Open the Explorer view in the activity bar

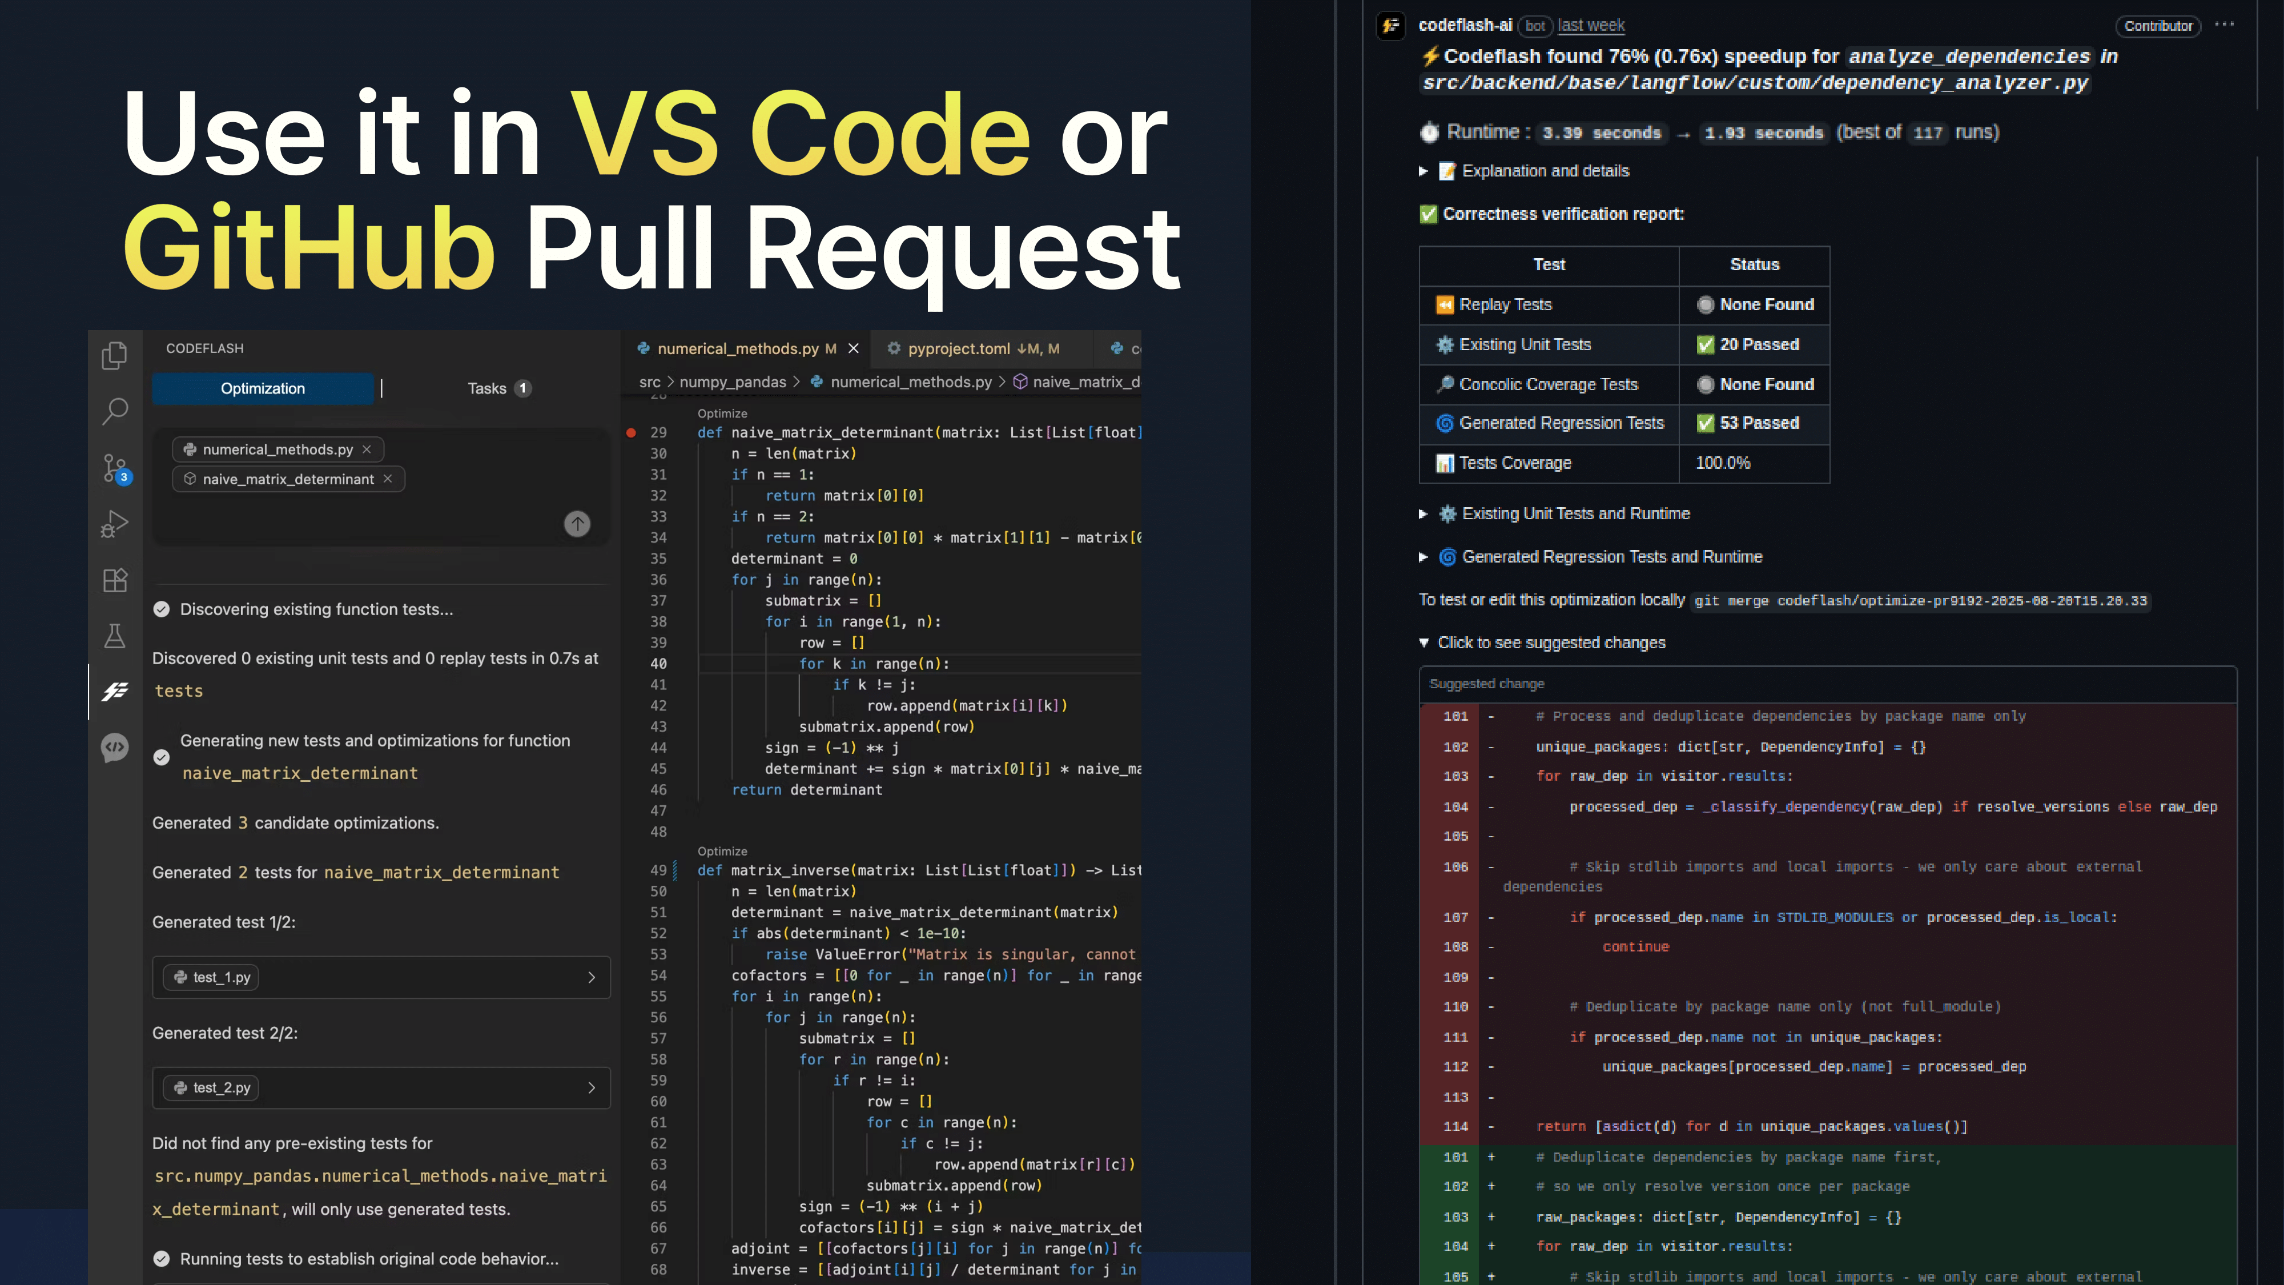(x=114, y=355)
